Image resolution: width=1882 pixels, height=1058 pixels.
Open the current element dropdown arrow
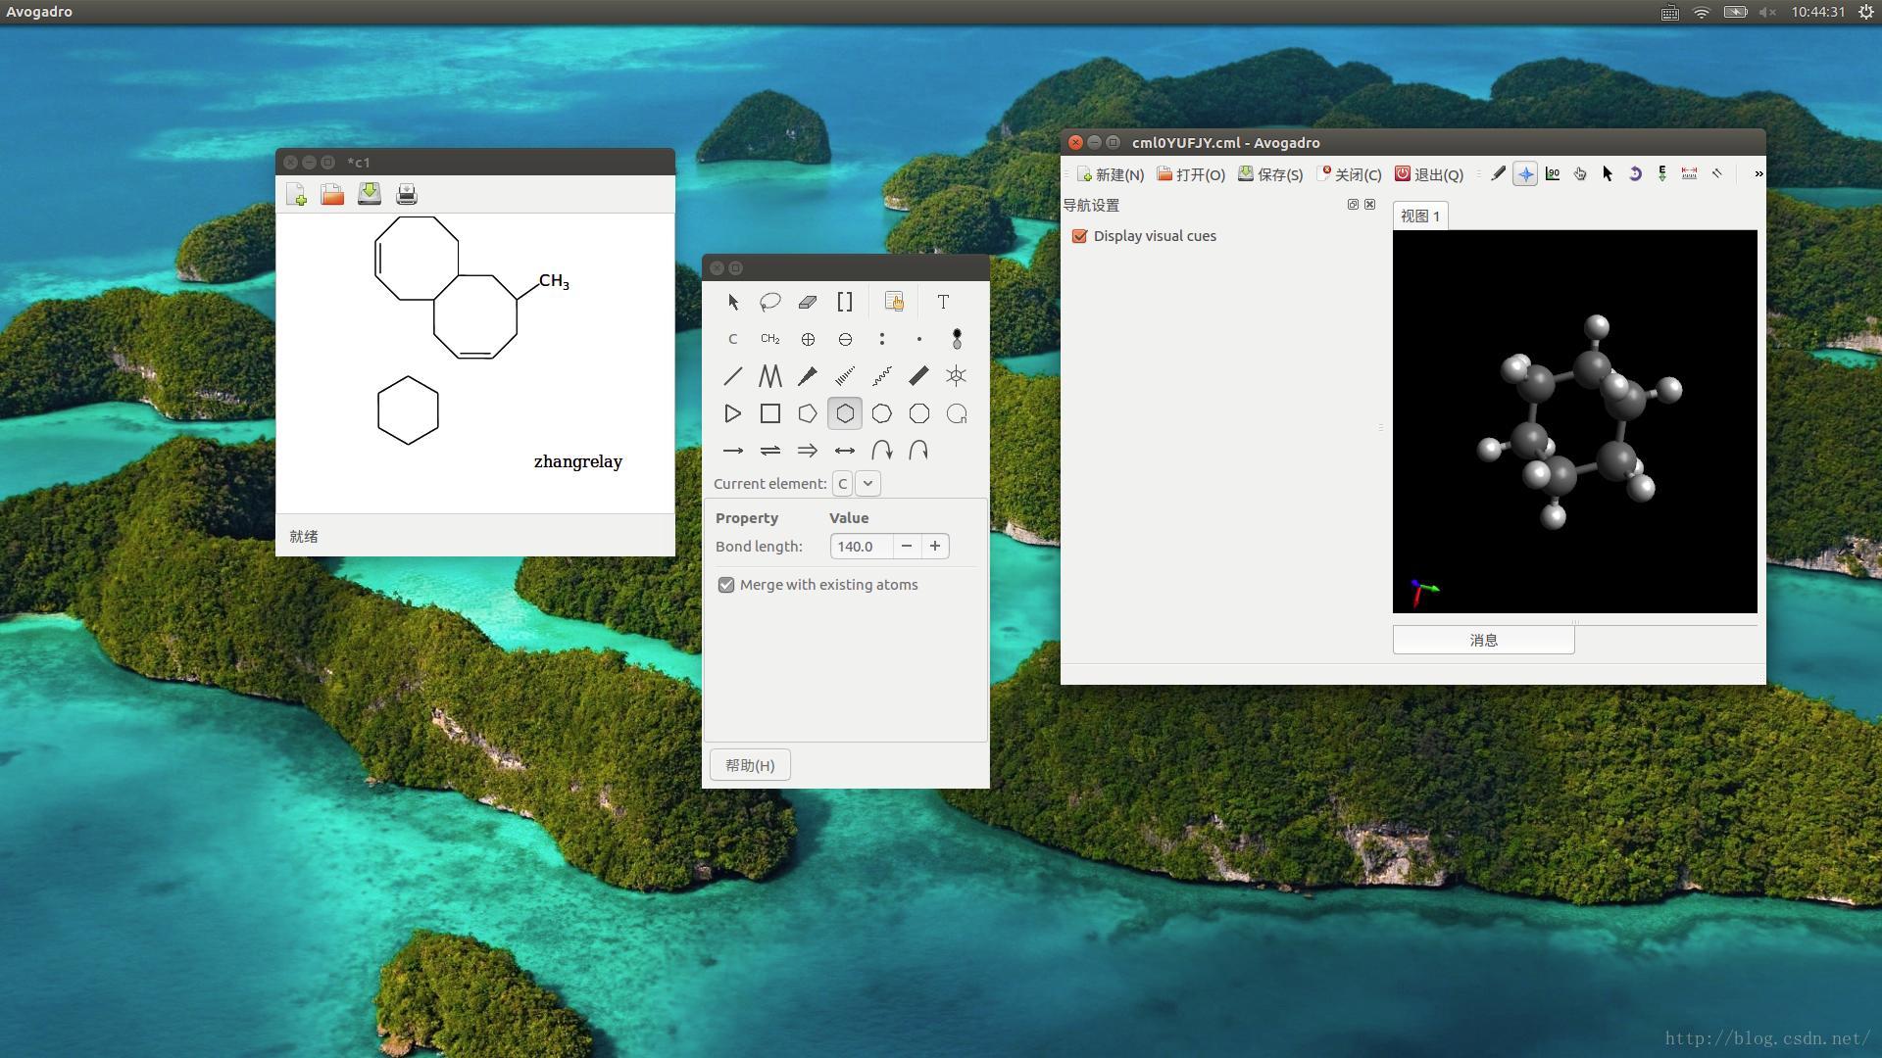[x=868, y=484]
